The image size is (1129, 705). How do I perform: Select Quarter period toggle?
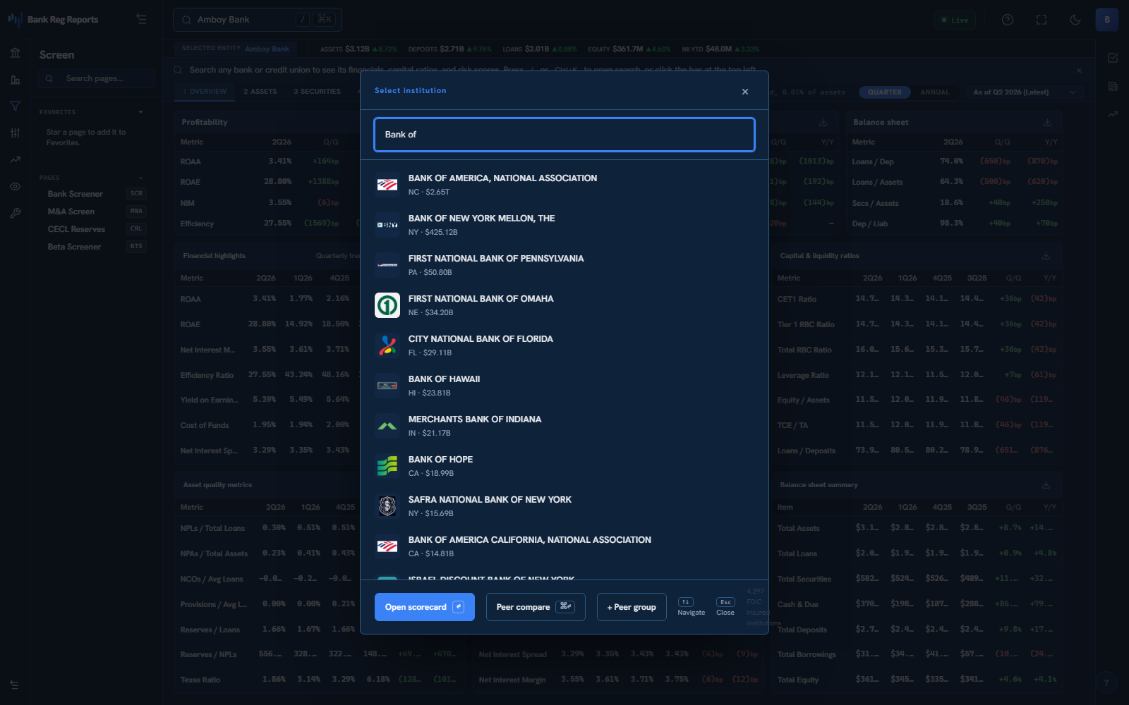[885, 92]
